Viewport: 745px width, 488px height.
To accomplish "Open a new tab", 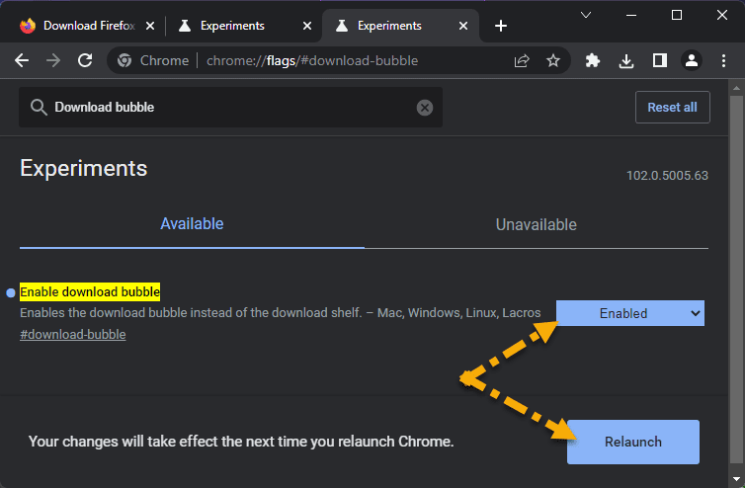I will (501, 26).
